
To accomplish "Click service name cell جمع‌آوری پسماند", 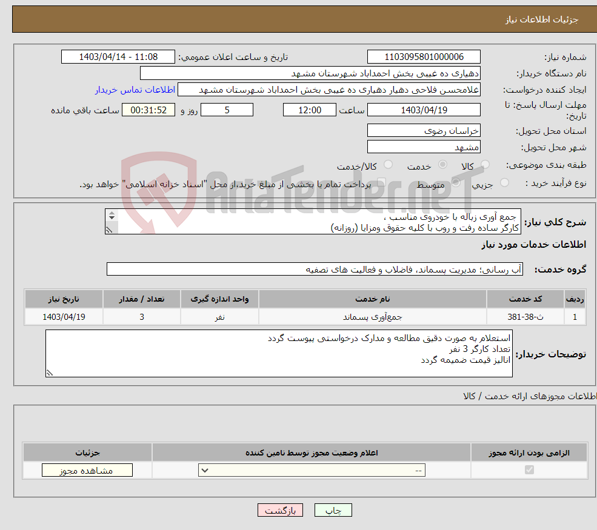I will [x=373, y=317].
